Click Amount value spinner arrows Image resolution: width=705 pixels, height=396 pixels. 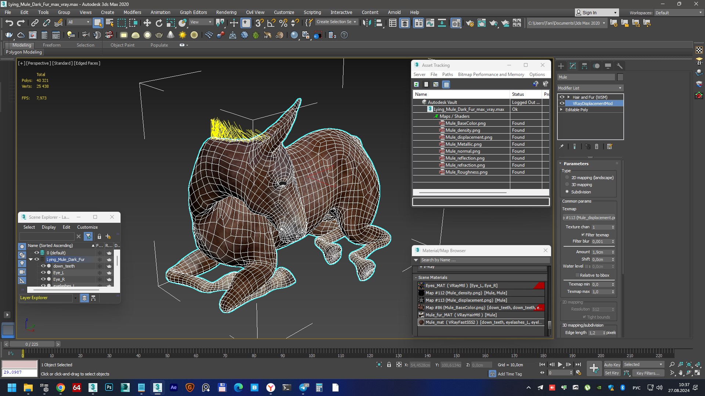click(613, 252)
